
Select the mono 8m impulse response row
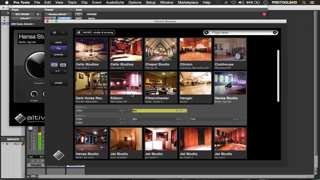160,119
